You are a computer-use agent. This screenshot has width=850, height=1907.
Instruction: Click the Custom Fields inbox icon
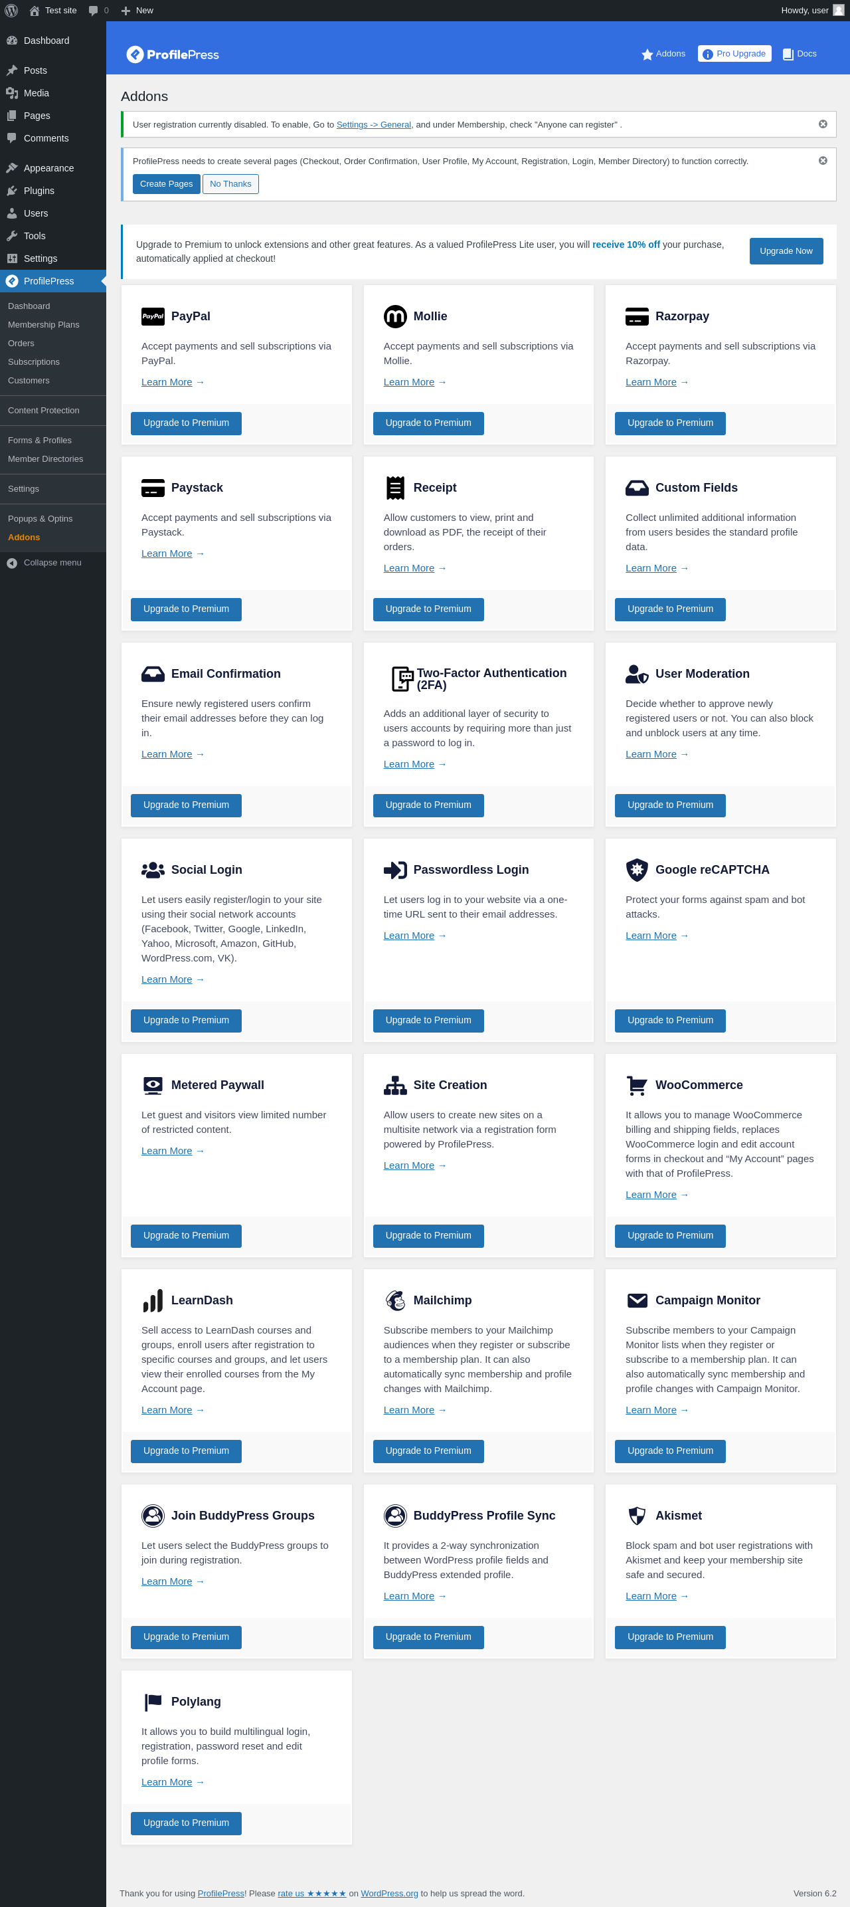click(x=637, y=488)
